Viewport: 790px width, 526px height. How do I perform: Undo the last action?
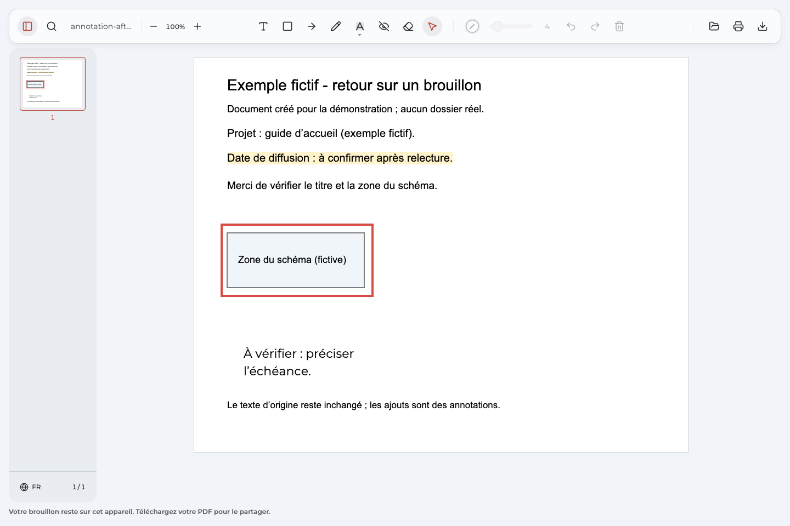(x=571, y=26)
